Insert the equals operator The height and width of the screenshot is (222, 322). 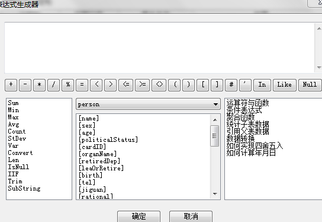[82, 85]
